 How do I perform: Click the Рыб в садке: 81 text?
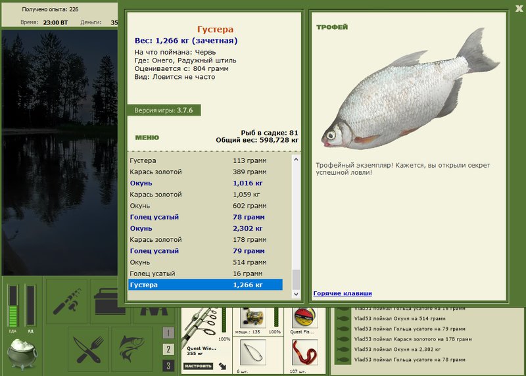pyautogui.click(x=270, y=133)
